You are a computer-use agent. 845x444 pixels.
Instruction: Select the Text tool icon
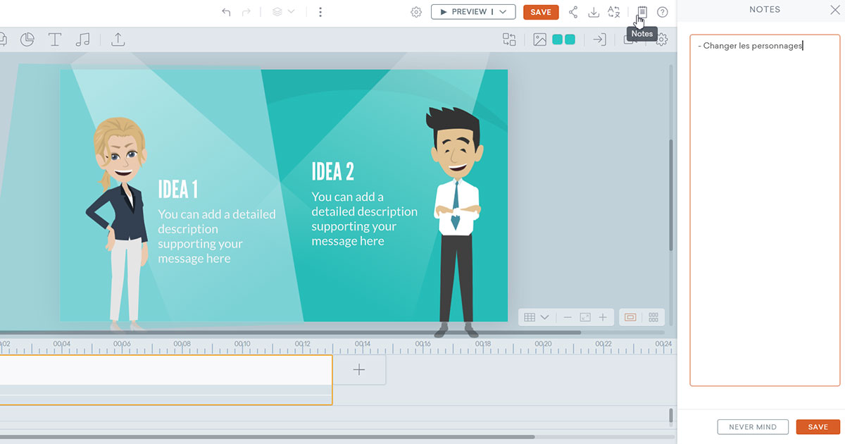[x=55, y=39]
